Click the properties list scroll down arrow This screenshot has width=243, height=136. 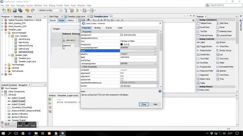(161, 87)
